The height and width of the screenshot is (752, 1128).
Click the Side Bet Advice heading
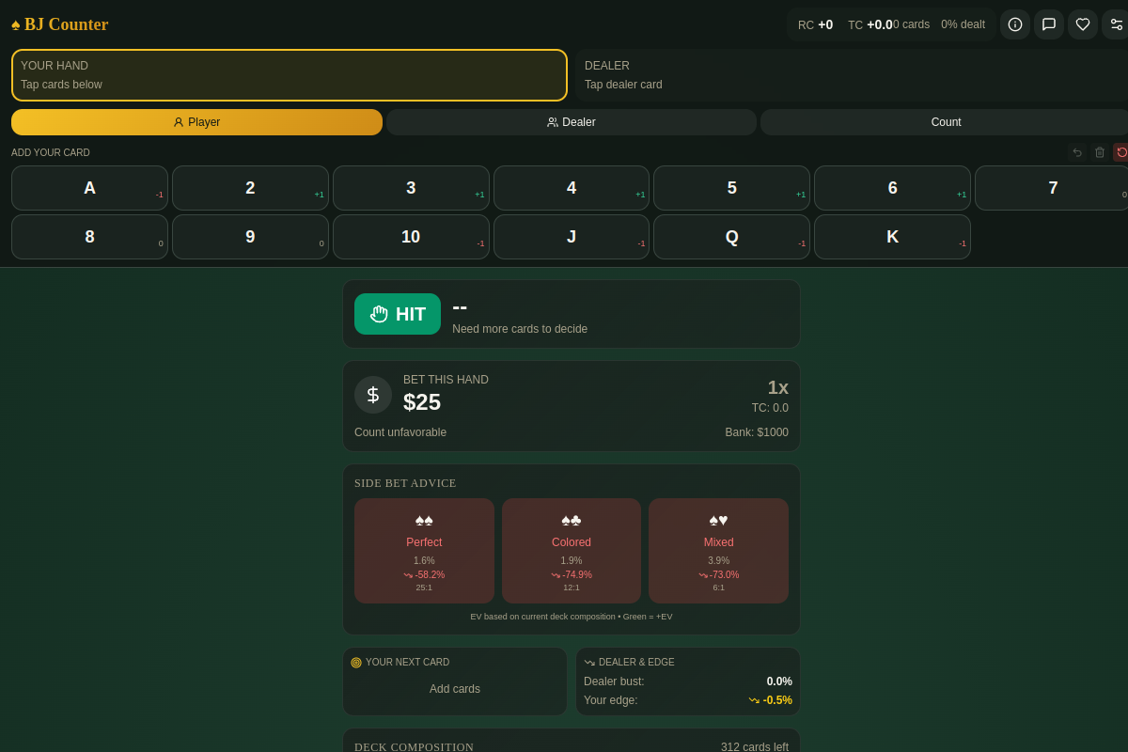click(x=405, y=483)
